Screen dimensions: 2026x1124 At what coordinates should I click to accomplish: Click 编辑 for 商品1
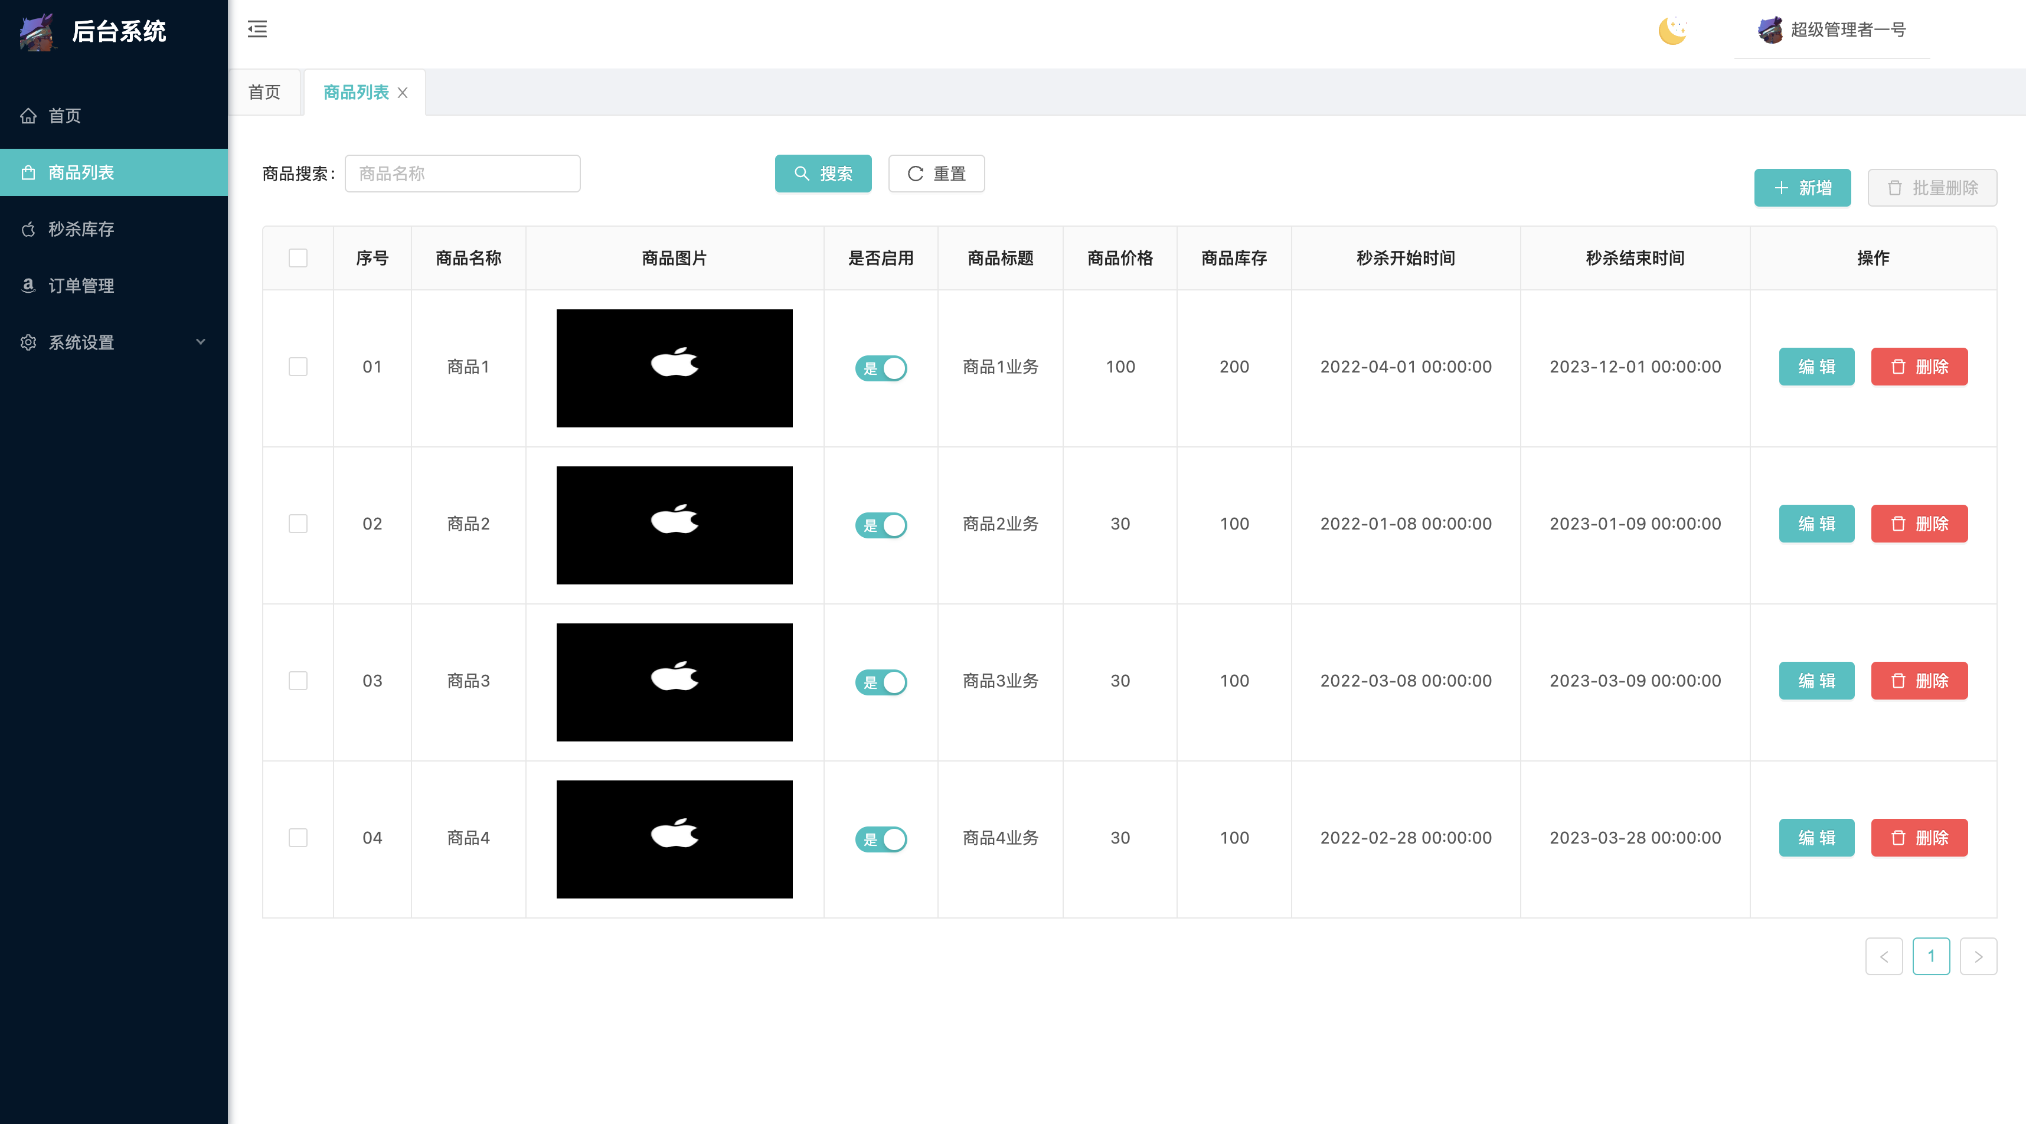pos(1816,367)
